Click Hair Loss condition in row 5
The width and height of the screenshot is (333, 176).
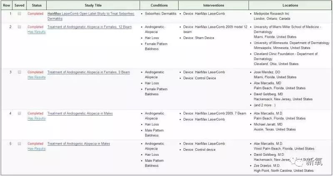point(152,154)
